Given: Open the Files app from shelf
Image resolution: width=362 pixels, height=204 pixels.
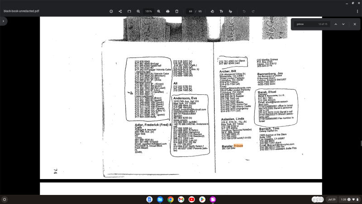Looking at the screenshot, I should click(x=160, y=199).
